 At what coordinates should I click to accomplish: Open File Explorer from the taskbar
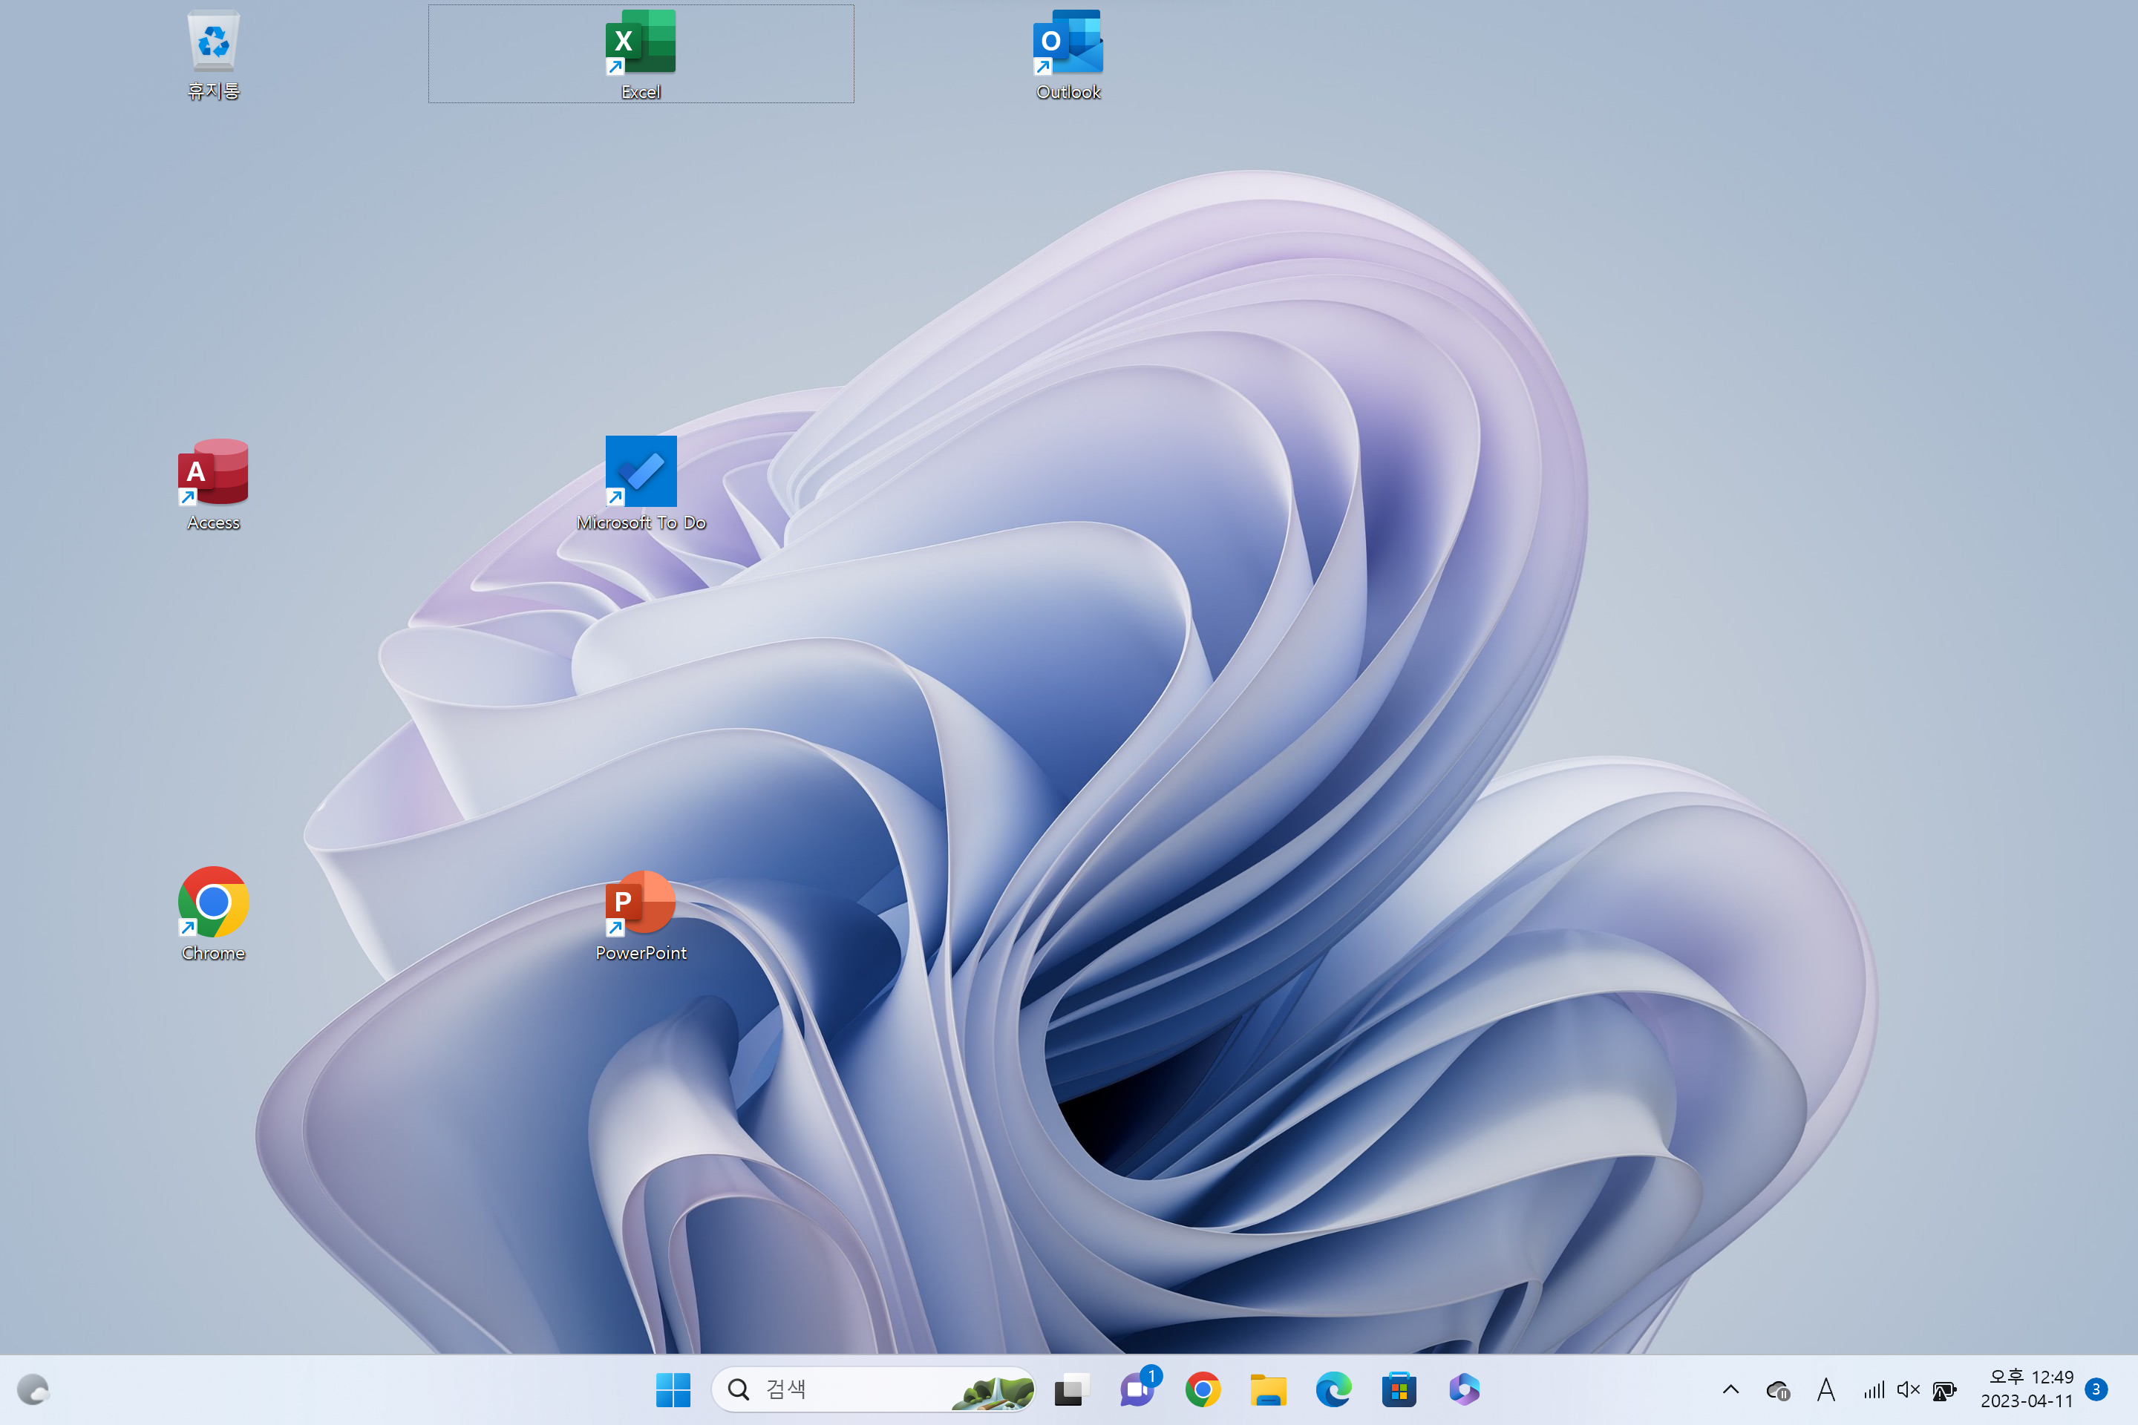[x=1268, y=1389]
